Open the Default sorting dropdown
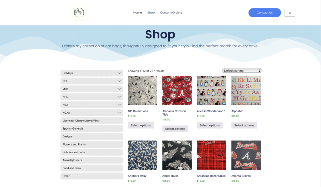This screenshot has width=321, height=187. coord(242,71)
